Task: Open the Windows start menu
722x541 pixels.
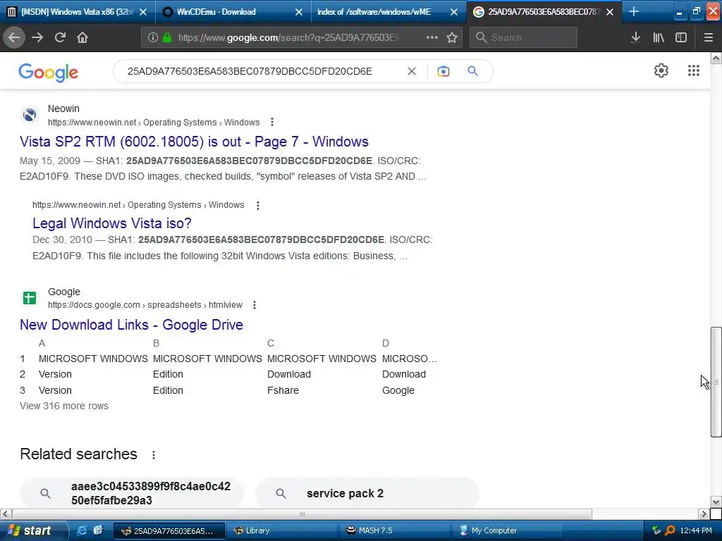Action: point(33,530)
